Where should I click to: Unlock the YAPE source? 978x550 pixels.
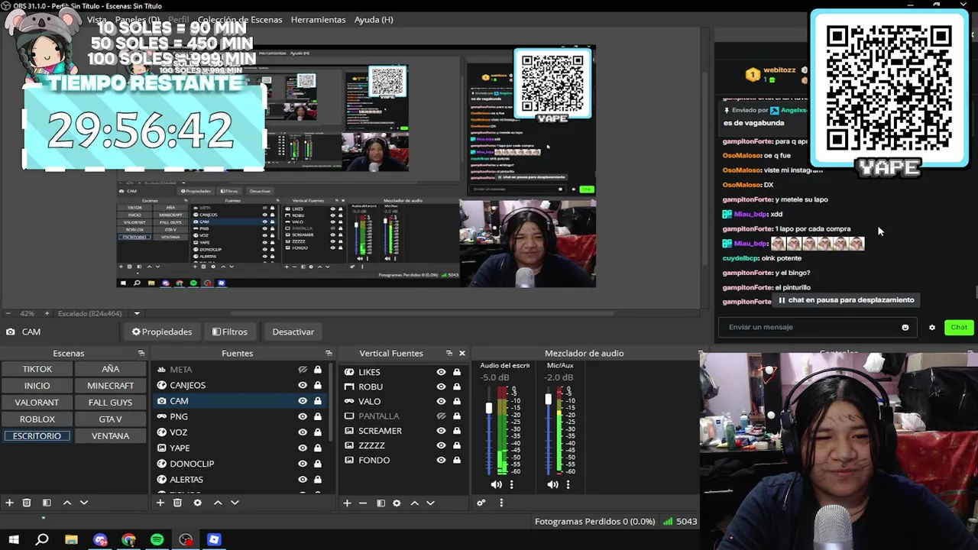click(x=317, y=448)
